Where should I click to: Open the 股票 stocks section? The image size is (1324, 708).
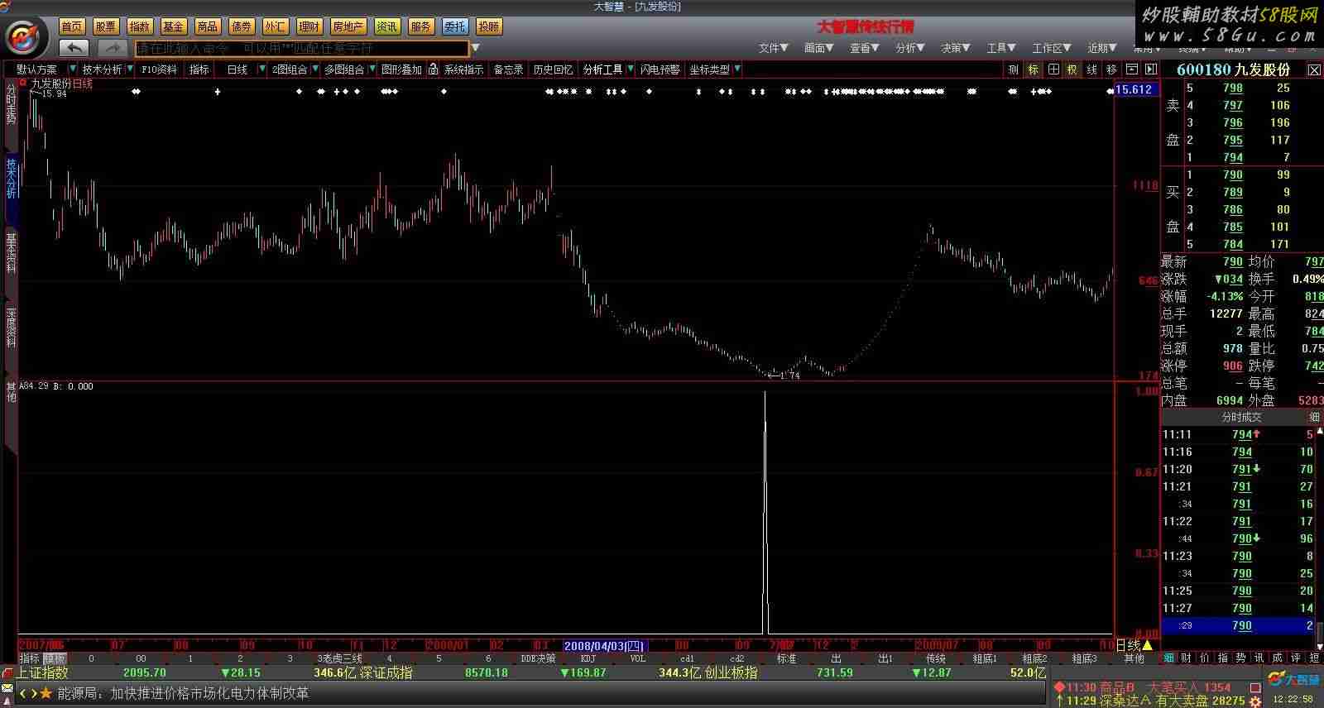coord(106,26)
